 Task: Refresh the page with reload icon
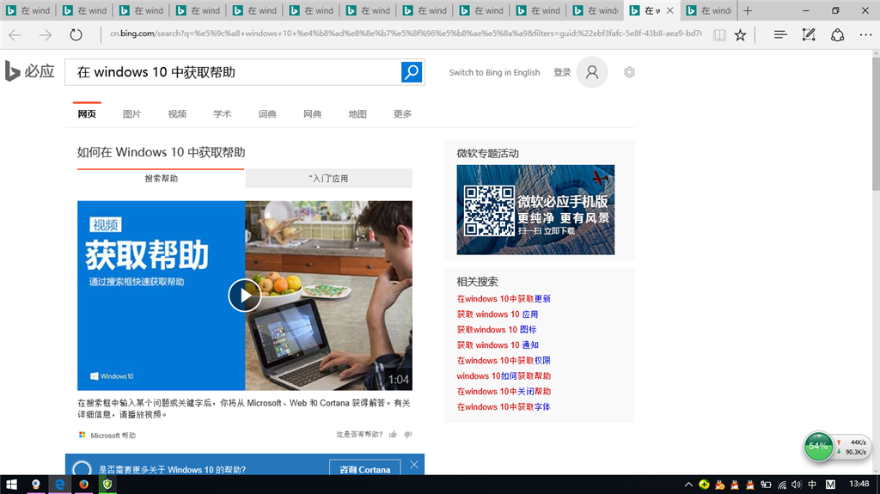coord(76,35)
